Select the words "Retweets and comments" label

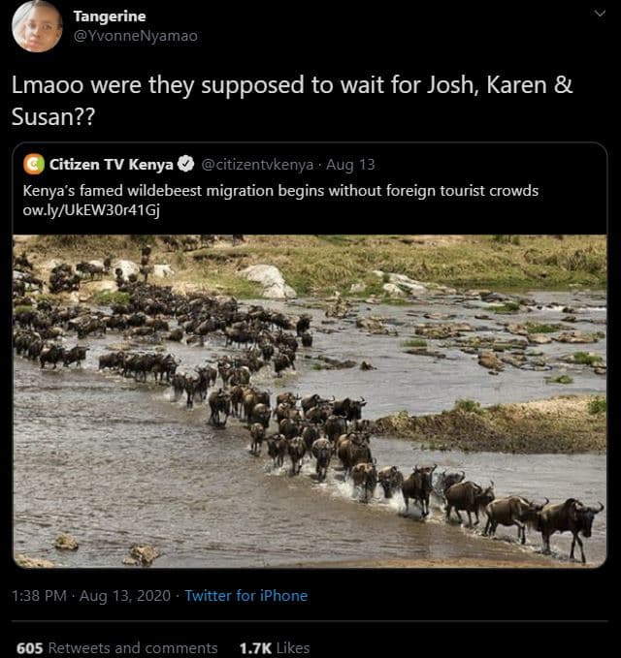[133, 647]
